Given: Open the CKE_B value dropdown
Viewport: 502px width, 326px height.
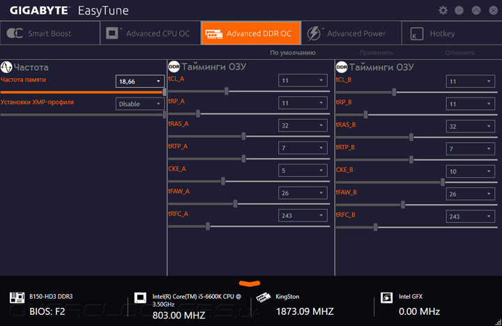Looking at the screenshot, I should tap(471, 171).
